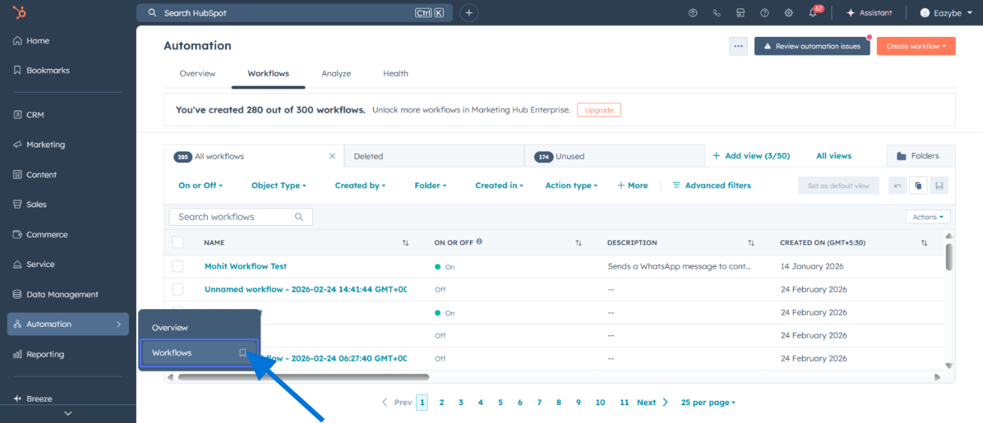
Task: Click the plus quick-create button near search
Action: coord(469,13)
